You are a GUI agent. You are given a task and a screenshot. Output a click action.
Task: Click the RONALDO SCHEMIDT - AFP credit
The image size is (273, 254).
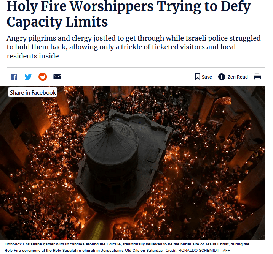pyautogui.click(x=204, y=251)
